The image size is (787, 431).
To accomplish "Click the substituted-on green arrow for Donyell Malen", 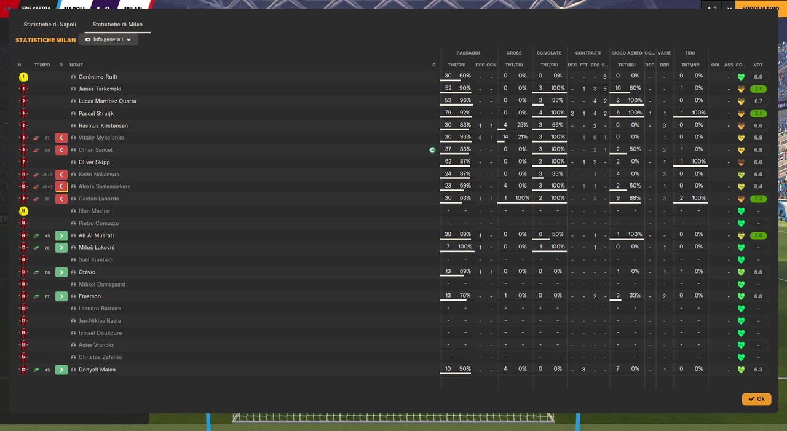I will [x=36, y=370].
